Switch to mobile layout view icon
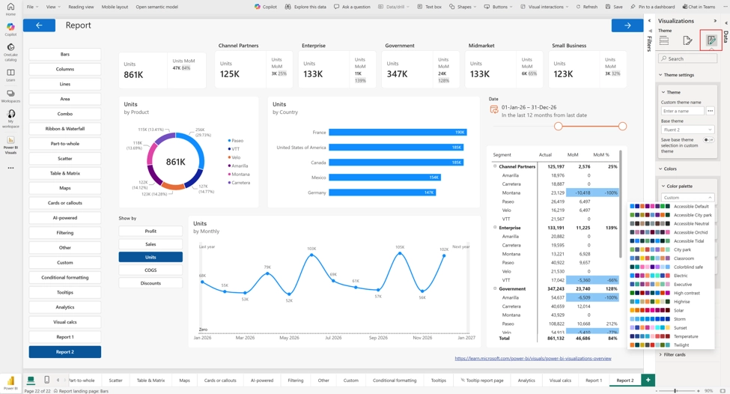This screenshot has height=394, width=730. (46, 380)
